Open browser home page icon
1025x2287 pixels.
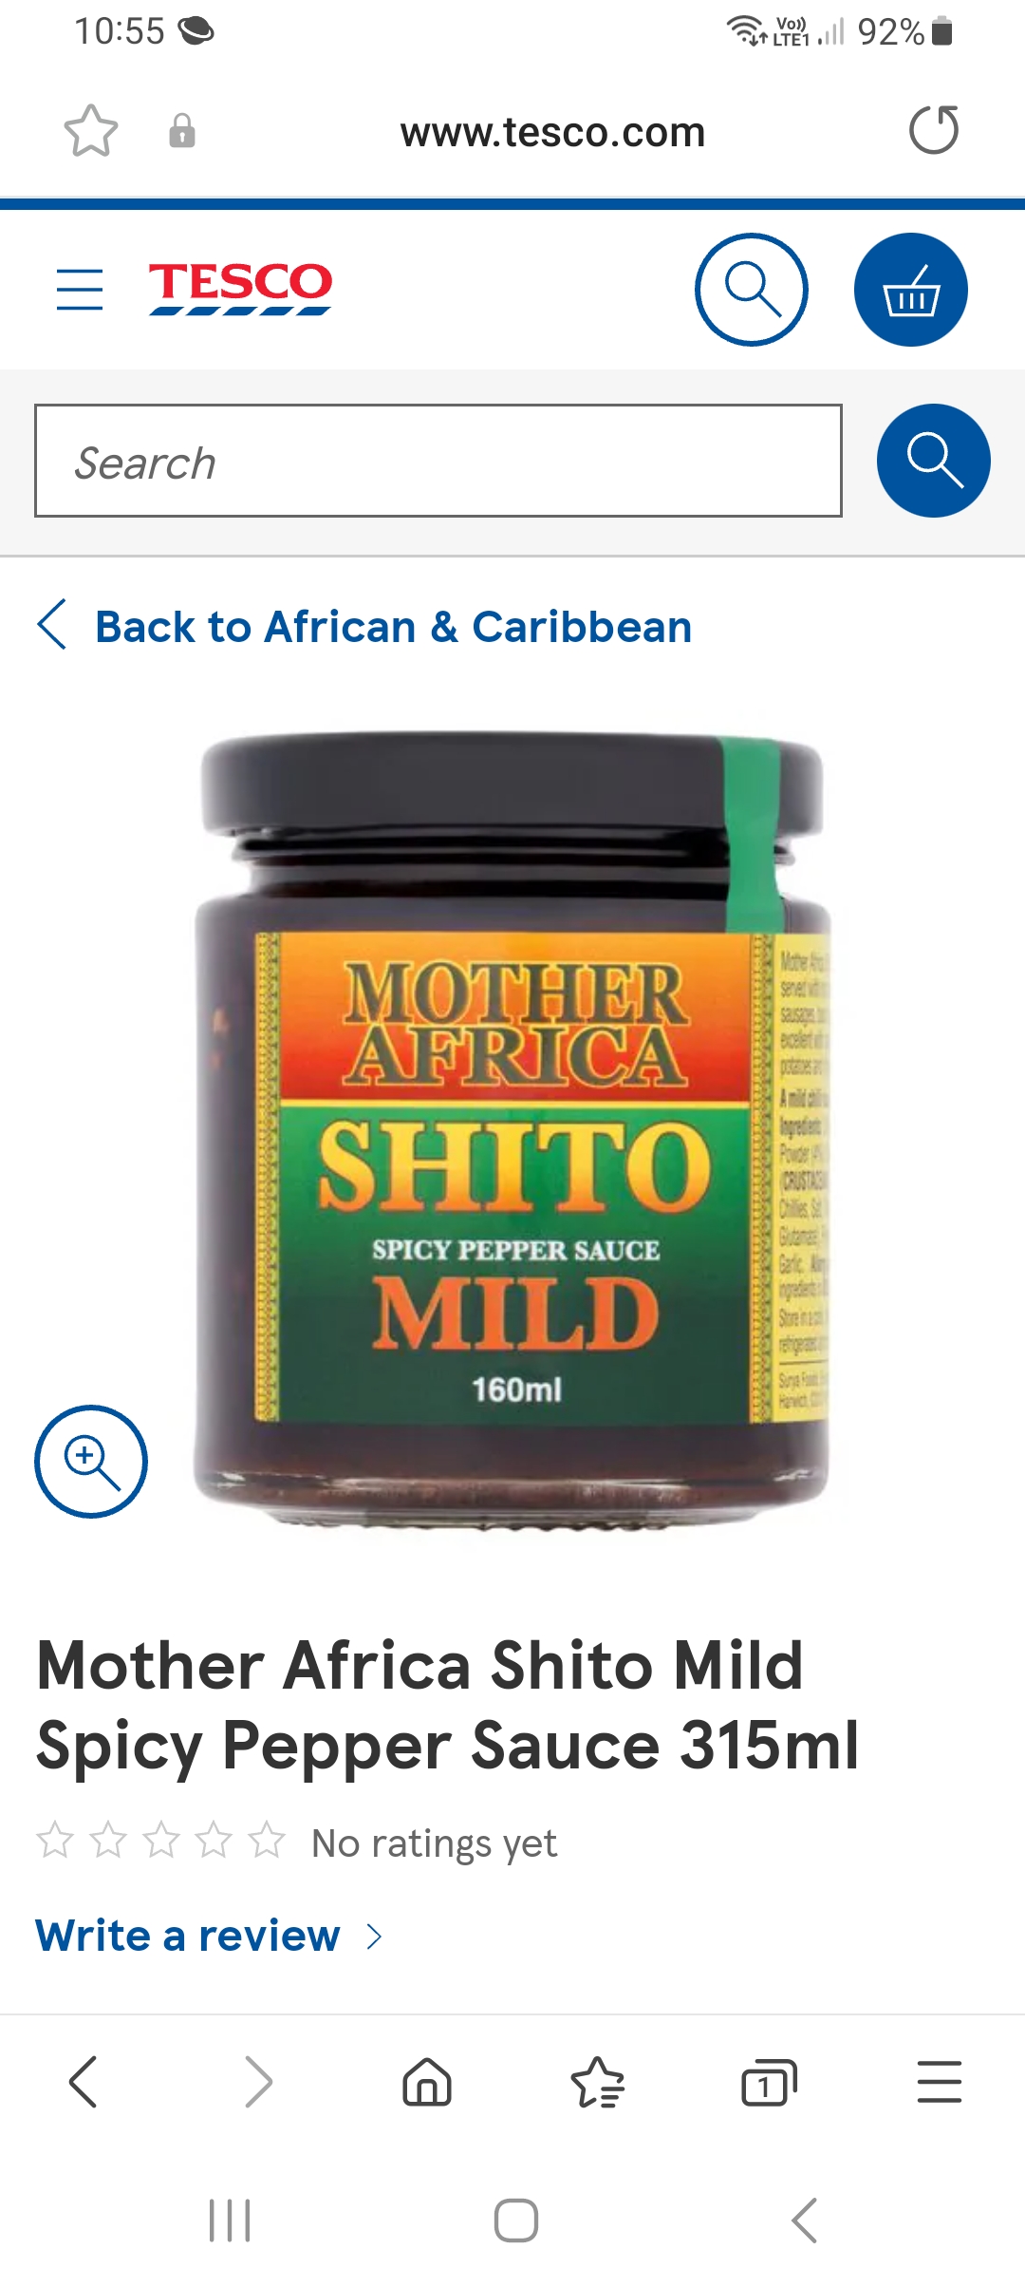427,2082
